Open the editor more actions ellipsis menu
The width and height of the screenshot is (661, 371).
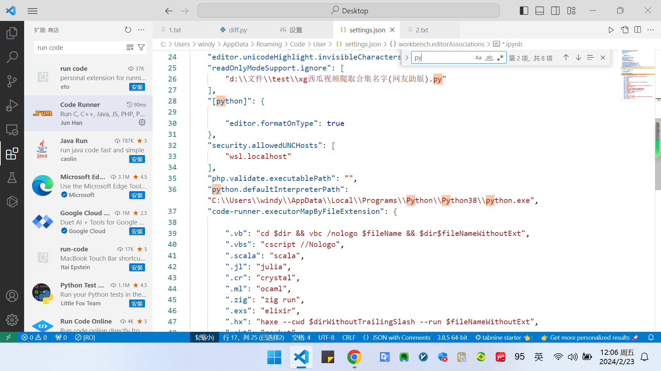650,30
